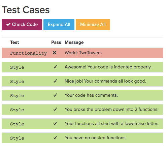The image size is (166, 150).
Task: Click the failed X icon for Functionality
Action: [x=55, y=53]
